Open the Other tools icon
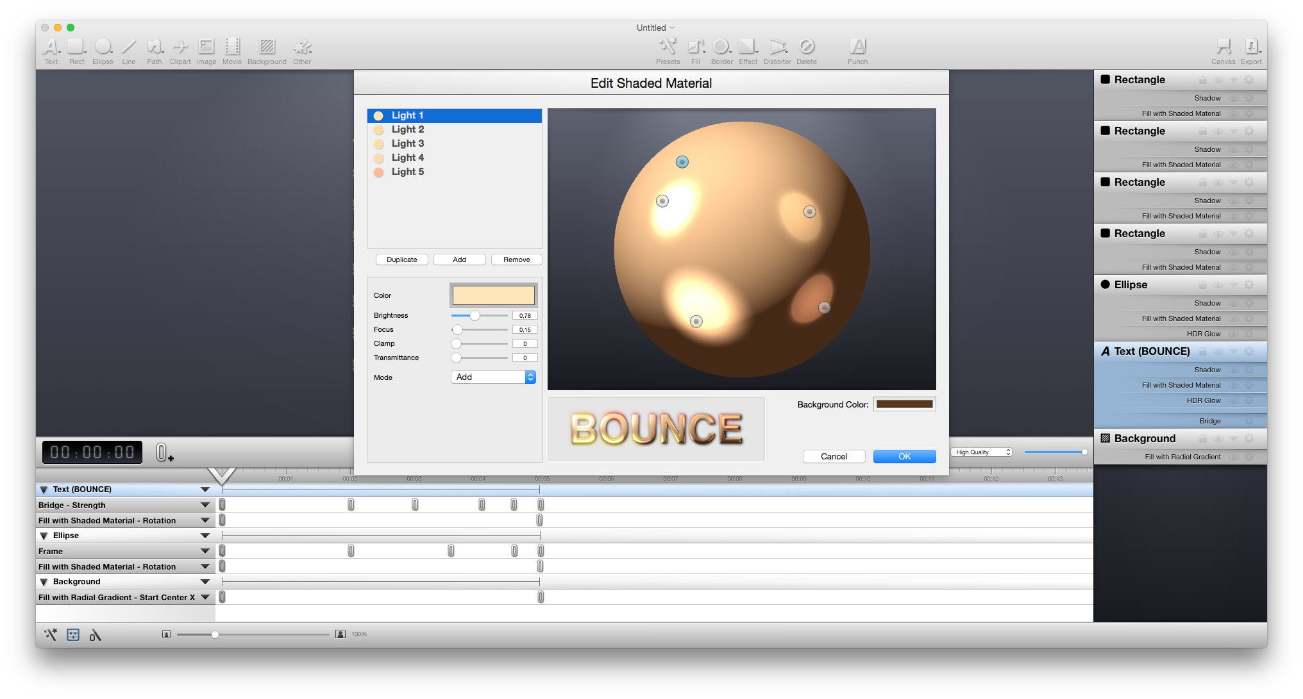The height and width of the screenshot is (699, 1303). [302, 47]
